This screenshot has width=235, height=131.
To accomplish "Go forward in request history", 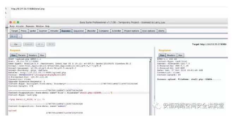I will pos(51,44).
